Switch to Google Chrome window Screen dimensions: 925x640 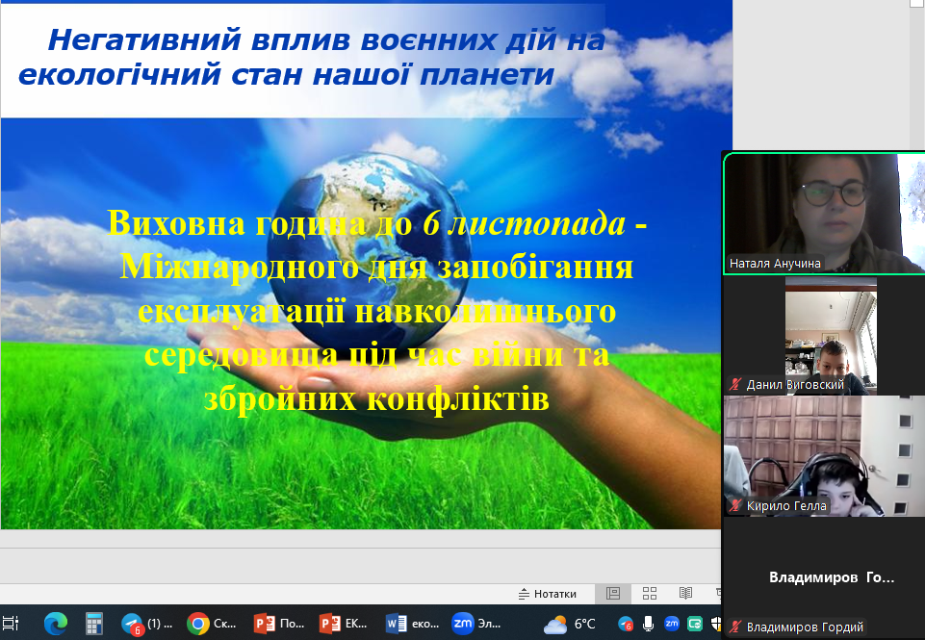(212, 624)
